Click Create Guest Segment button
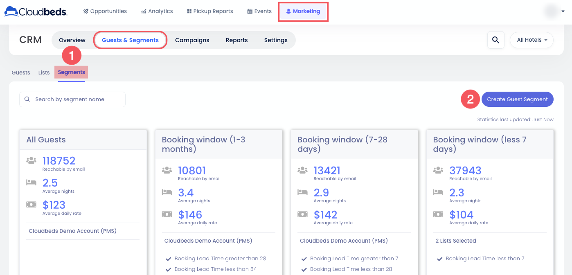Image resolution: width=572 pixels, height=275 pixels. click(517, 99)
